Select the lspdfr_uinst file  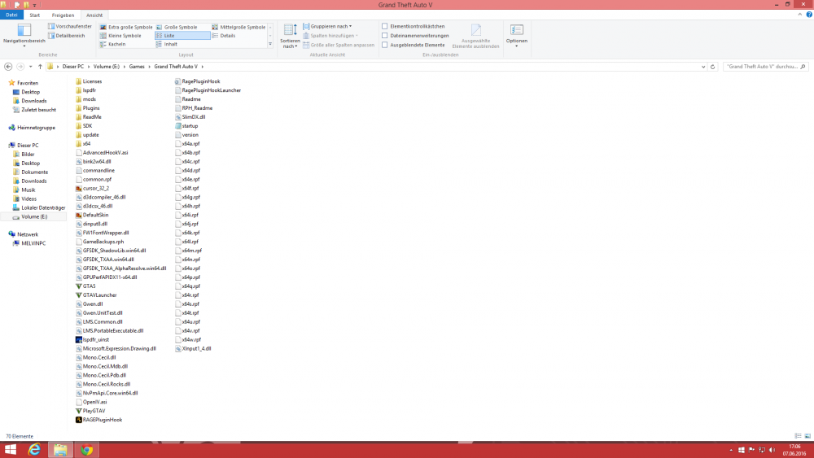[96, 340]
